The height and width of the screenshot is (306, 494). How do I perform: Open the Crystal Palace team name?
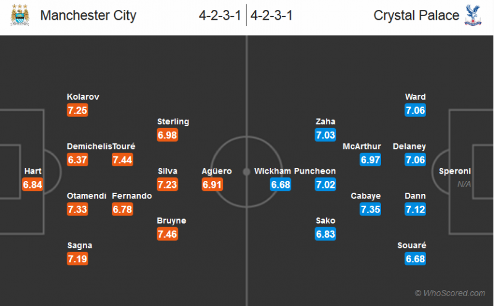(416, 15)
